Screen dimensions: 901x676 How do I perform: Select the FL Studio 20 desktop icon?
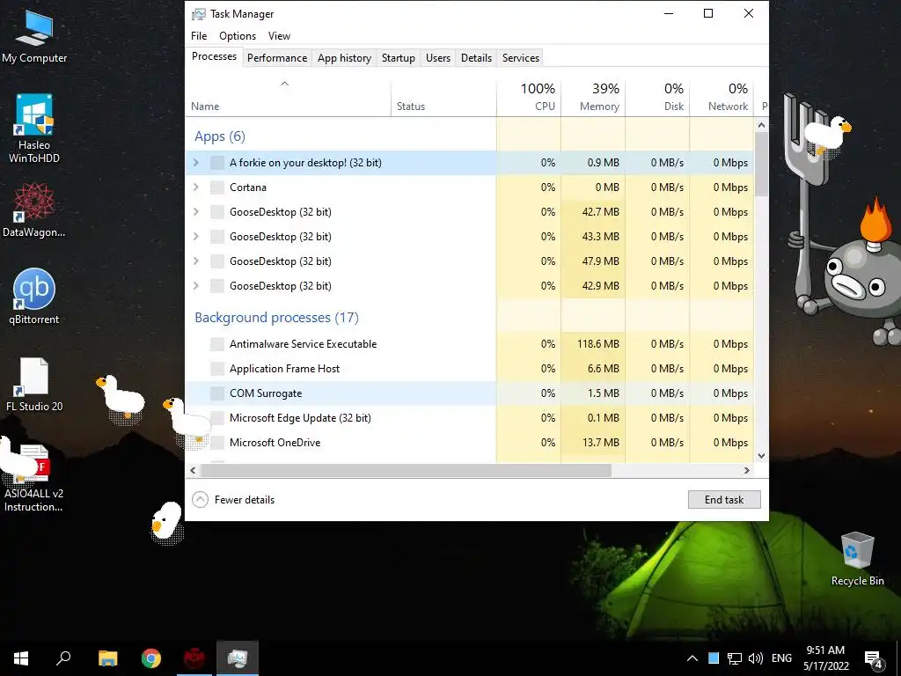point(34,384)
